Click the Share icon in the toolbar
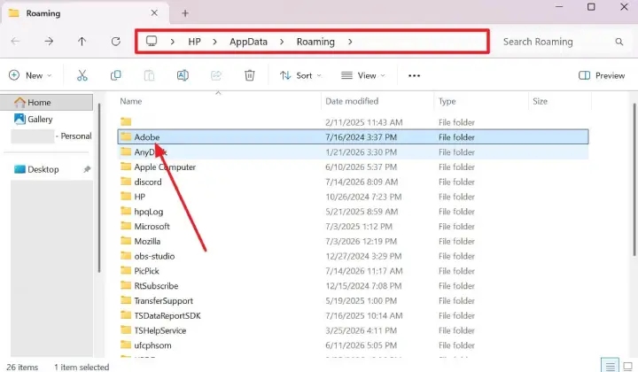 (x=216, y=75)
